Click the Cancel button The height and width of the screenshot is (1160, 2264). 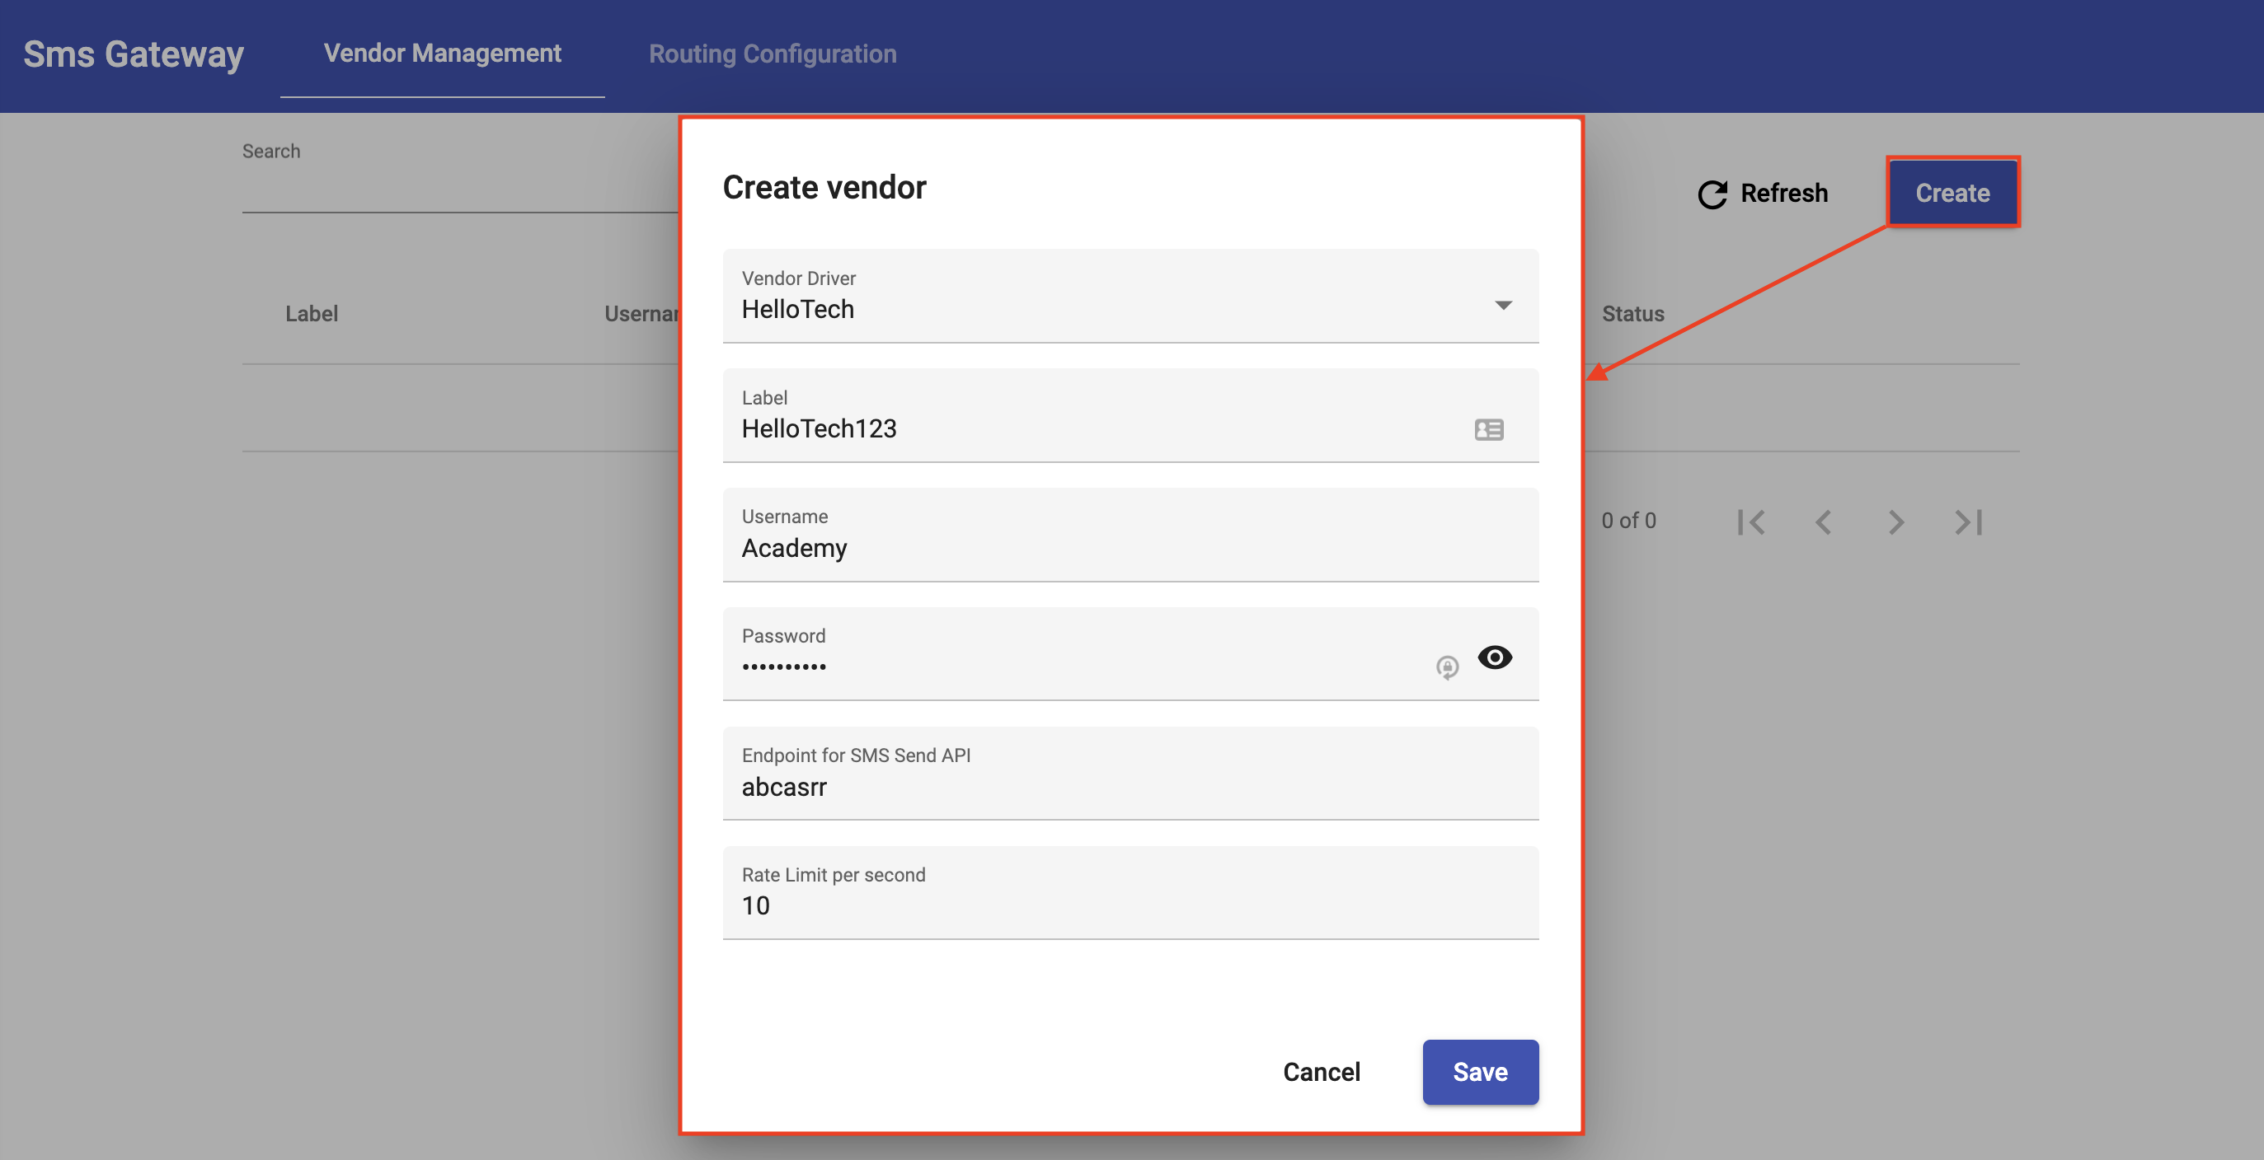1321,1071
